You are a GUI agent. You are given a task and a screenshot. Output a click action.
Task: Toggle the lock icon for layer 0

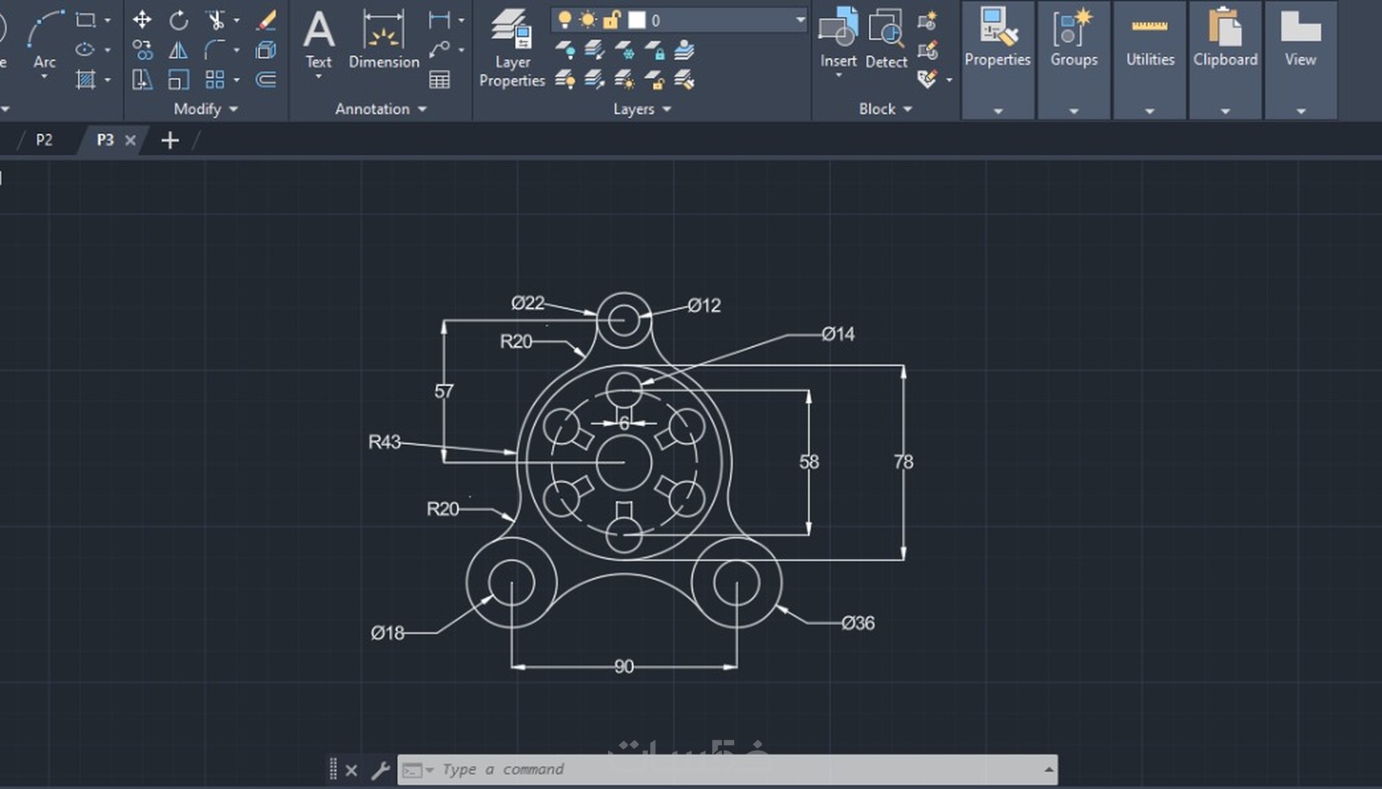click(x=611, y=20)
